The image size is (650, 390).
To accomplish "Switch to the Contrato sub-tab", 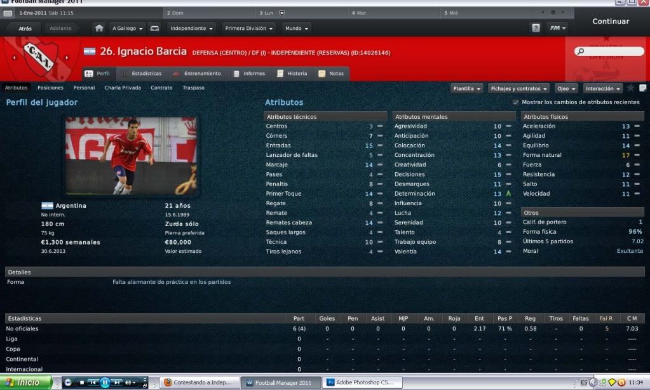I will 161,88.
